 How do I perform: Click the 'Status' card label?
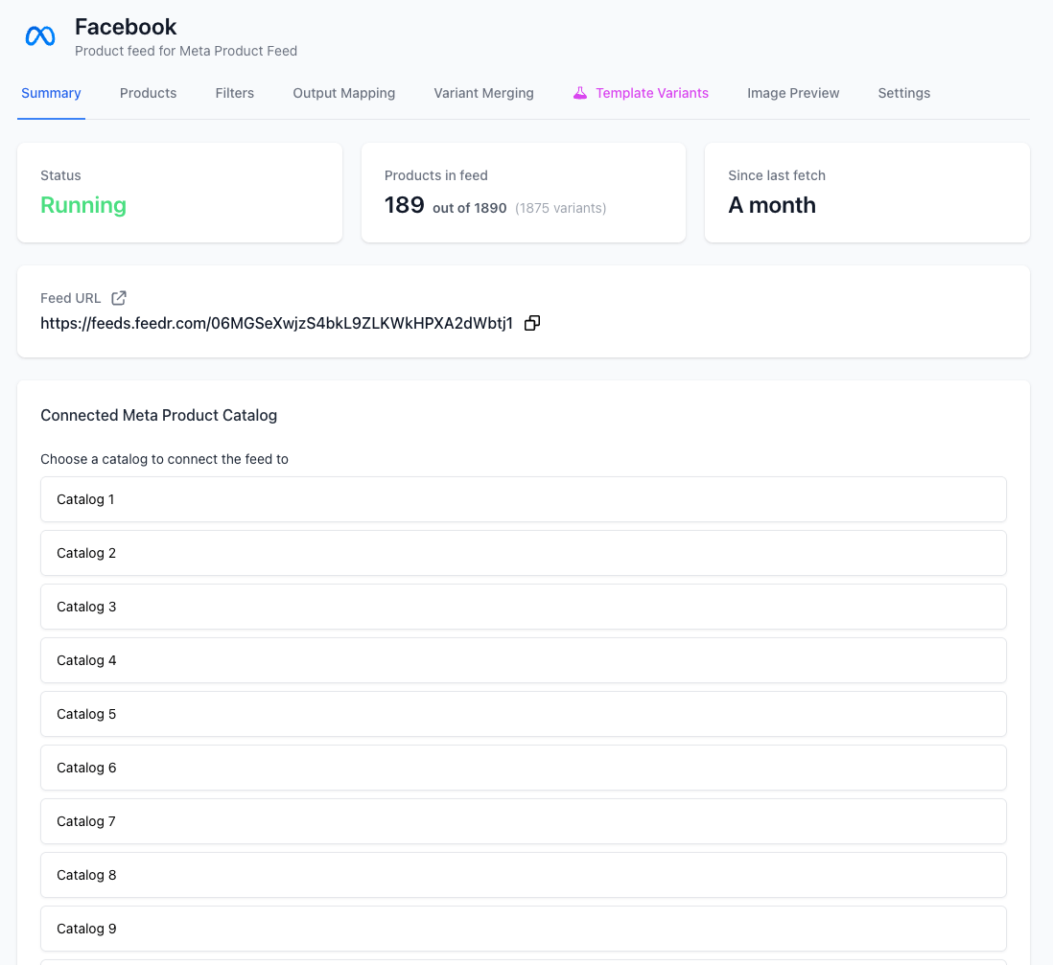pyautogui.click(x=60, y=175)
